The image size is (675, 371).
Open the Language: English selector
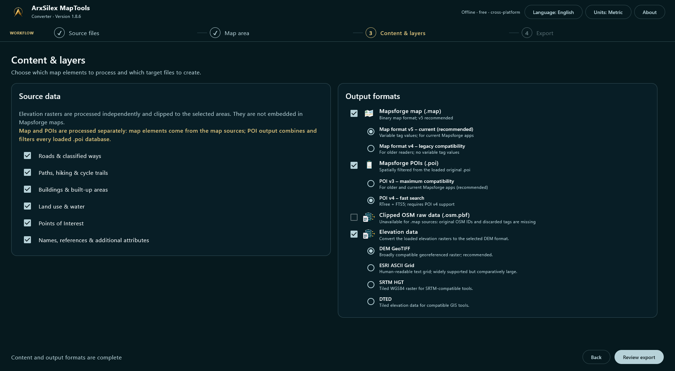coord(553,12)
